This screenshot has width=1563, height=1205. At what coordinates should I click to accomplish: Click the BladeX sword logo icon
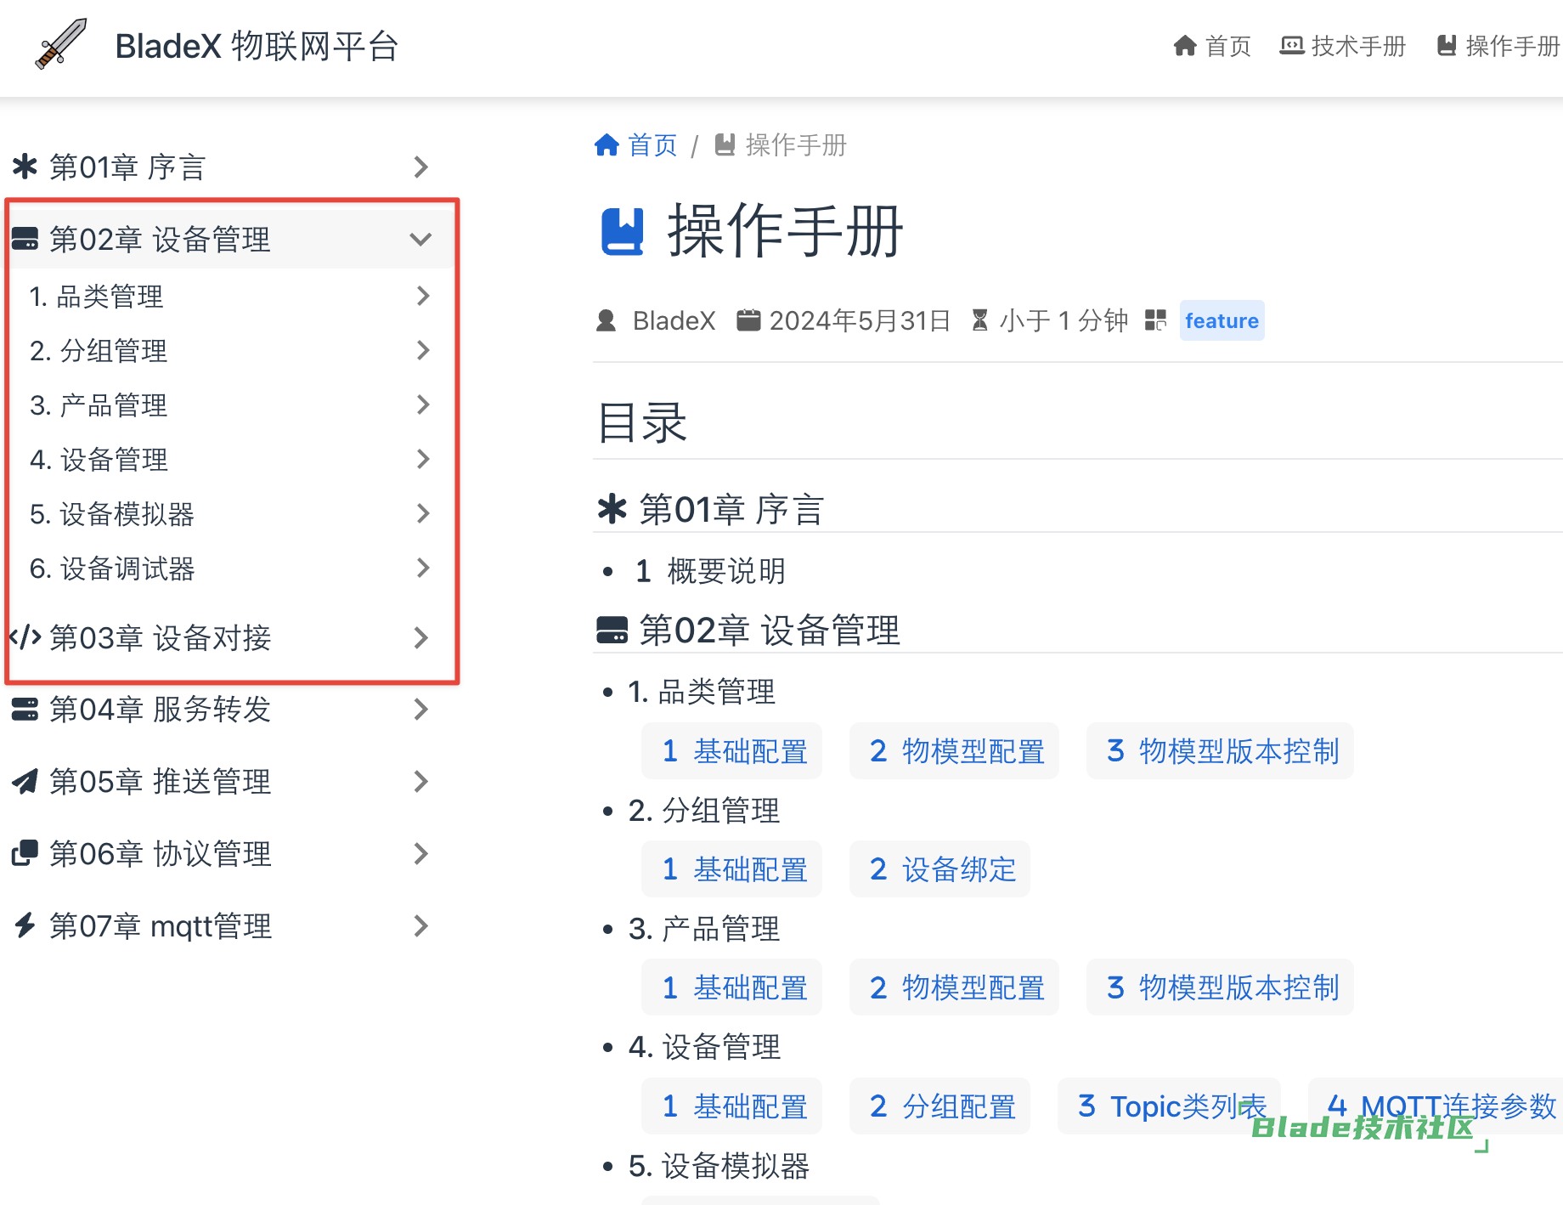(61, 44)
